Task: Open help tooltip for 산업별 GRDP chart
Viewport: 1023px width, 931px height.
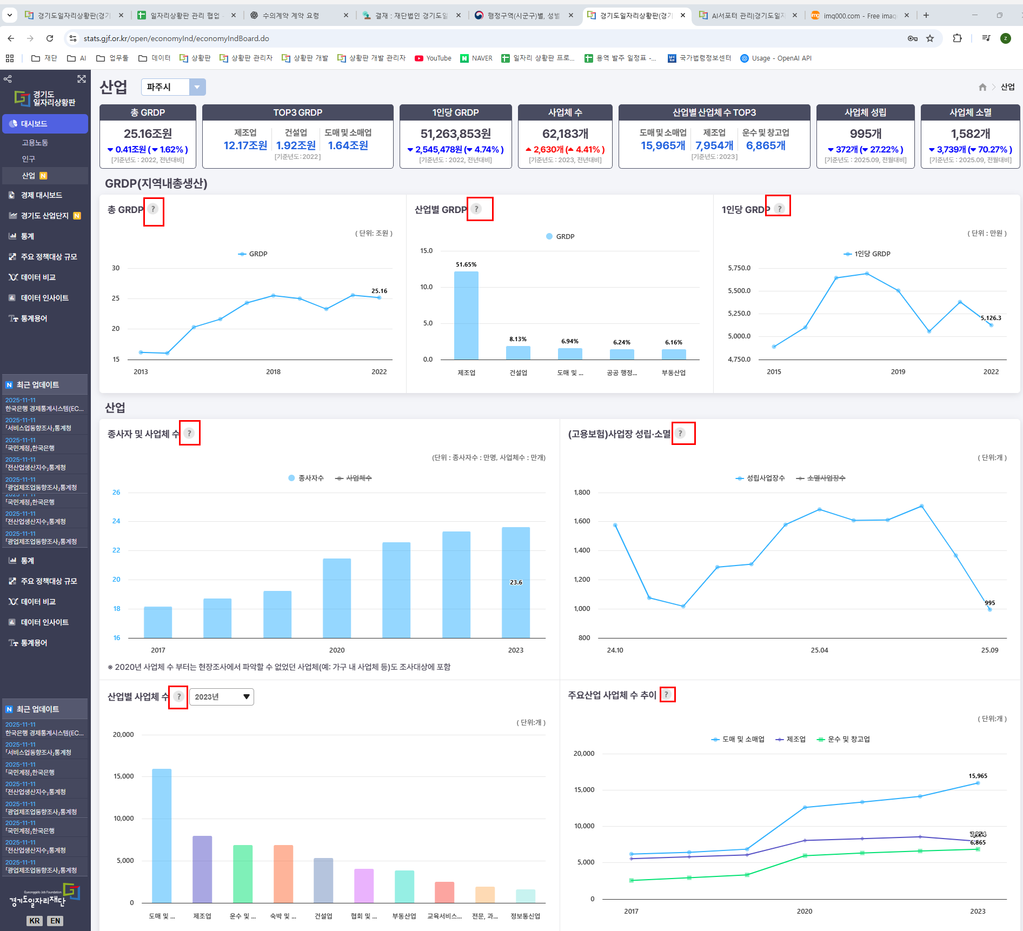Action: pos(476,209)
